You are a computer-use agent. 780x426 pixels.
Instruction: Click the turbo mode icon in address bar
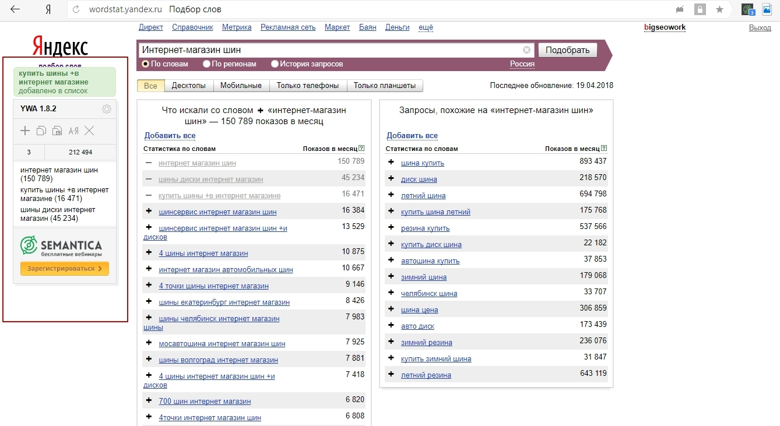pyautogui.click(x=680, y=9)
